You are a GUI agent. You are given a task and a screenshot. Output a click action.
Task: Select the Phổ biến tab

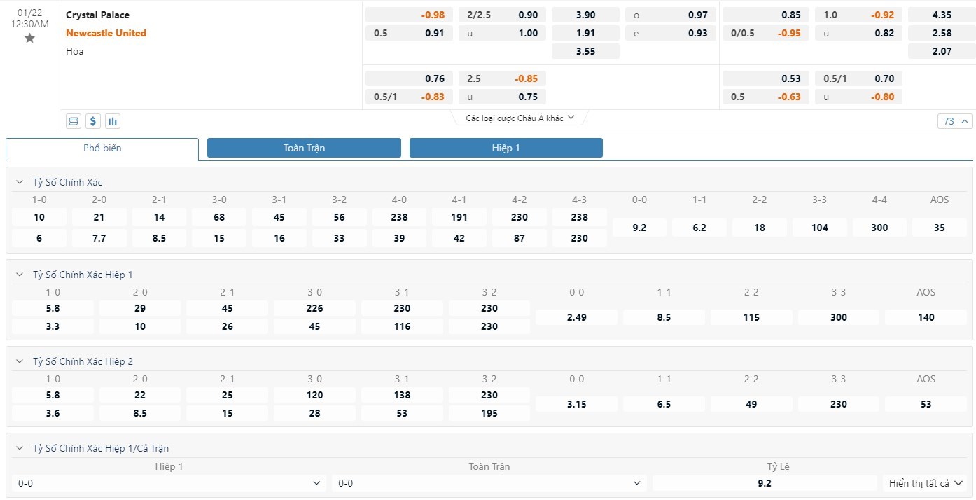click(x=102, y=148)
